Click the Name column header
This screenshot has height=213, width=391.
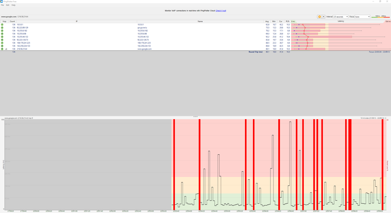coord(200,21)
